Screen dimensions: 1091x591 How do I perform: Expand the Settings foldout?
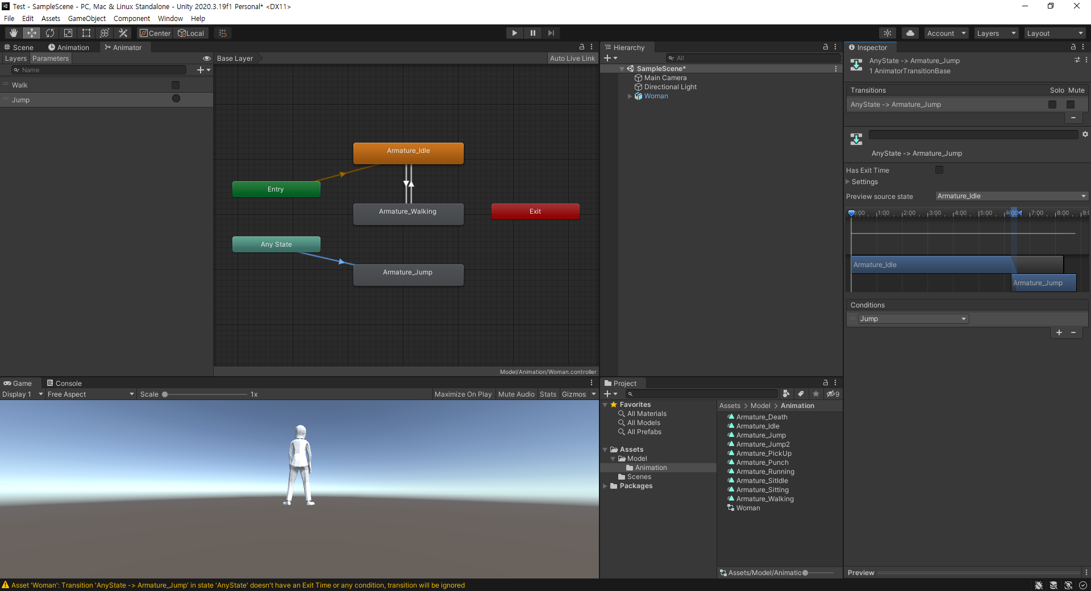click(x=848, y=182)
